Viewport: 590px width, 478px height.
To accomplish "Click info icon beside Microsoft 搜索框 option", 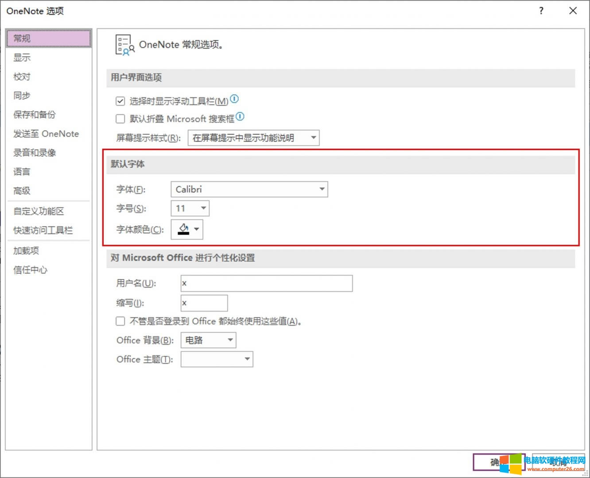I will coord(240,117).
